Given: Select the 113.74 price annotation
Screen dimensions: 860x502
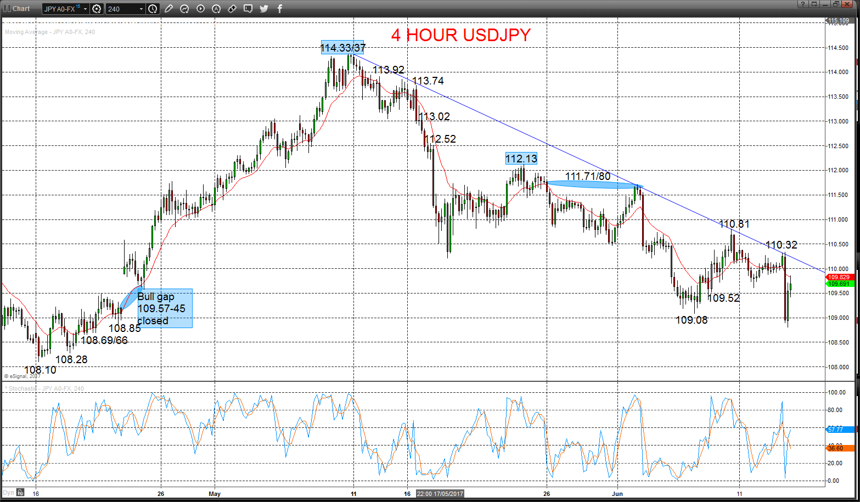Looking at the screenshot, I should tap(428, 81).
